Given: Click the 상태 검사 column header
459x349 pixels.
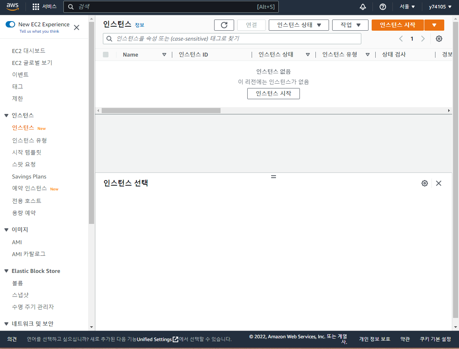Looking at the screenshot, I should point(394,55).
